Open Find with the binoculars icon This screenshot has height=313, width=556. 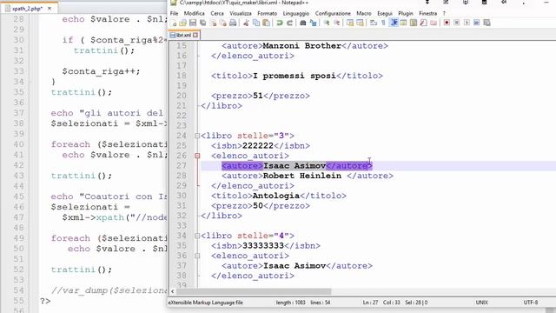click(x=303, y=23)
